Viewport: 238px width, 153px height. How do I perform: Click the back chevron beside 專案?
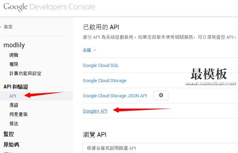click(x=1, y=27)
